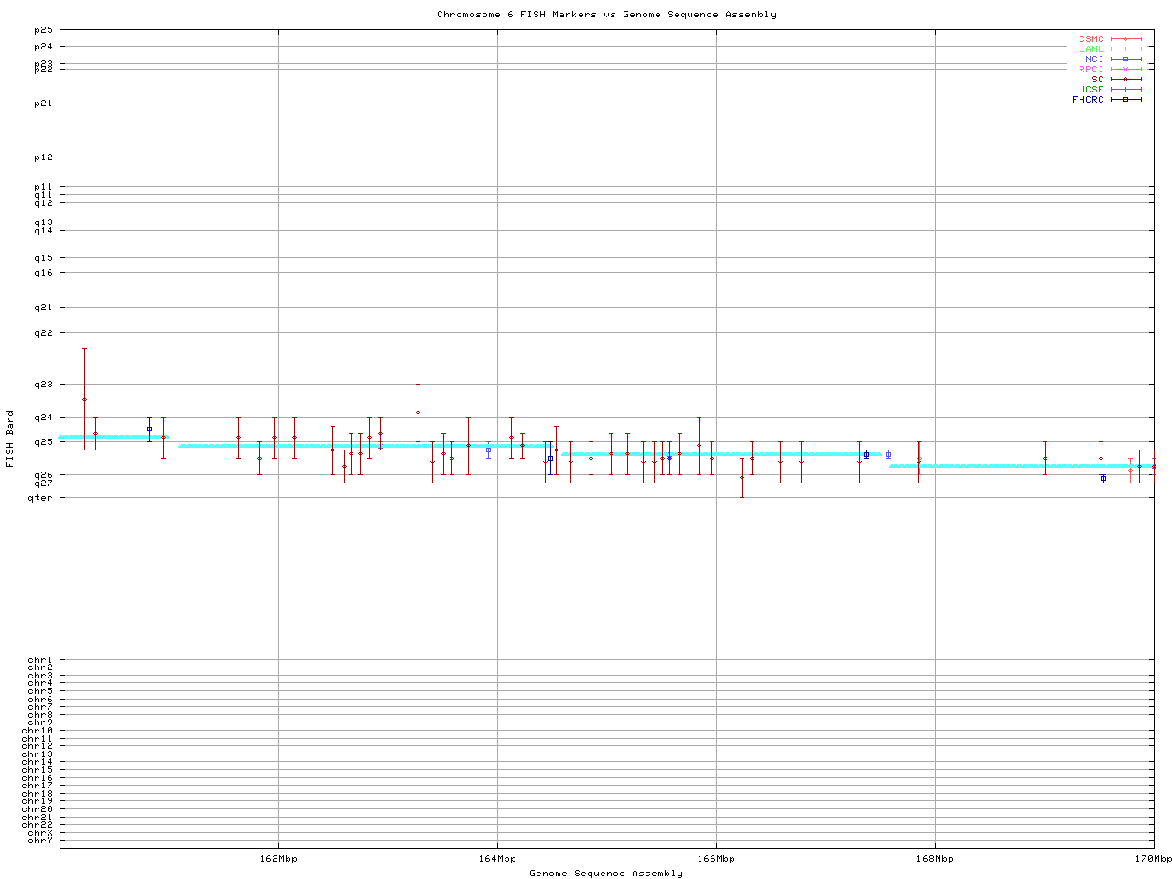The width and height of the screenshot is (1172, 879).
Task: Click the SC legend entry marker
Action: (1125, 80)
